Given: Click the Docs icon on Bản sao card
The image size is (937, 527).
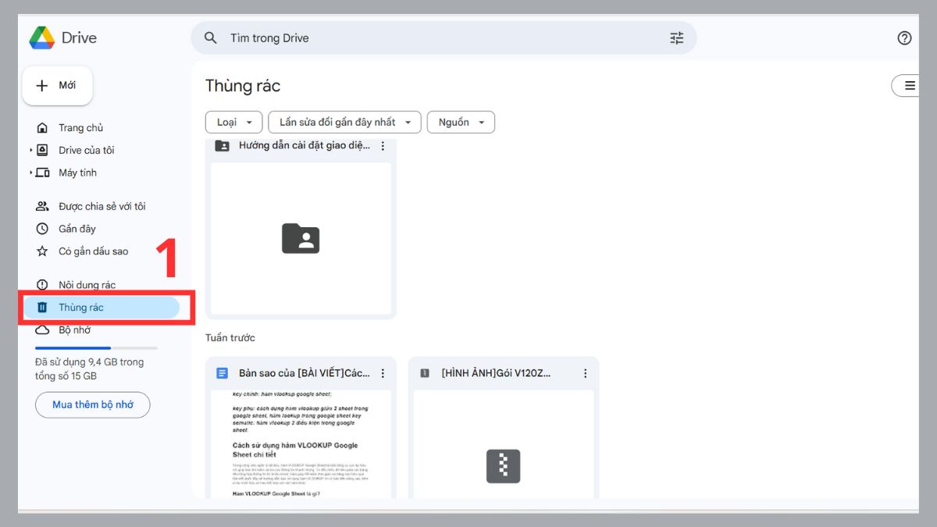Looking at the screenshot, I should pos(222,373).
